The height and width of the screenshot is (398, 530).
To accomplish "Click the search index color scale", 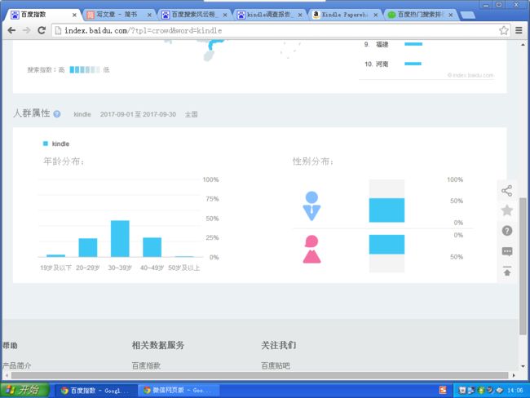I will click(85, 69).
